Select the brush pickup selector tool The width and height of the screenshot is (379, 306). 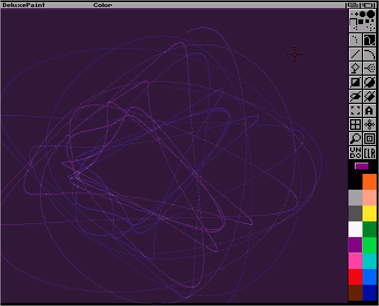pyautogui.click(x=355, y=110)
